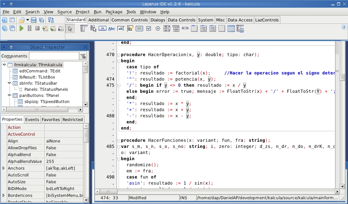Select lbResult: TListBox in the component tree
Viewport: 348px width, 204px height.
pyautogui.click(x=37, y=77)
